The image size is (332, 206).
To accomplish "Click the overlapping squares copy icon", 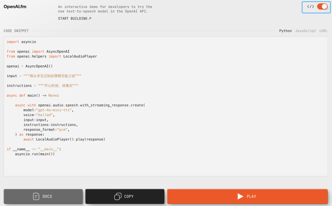I will [x=118, y=196].
